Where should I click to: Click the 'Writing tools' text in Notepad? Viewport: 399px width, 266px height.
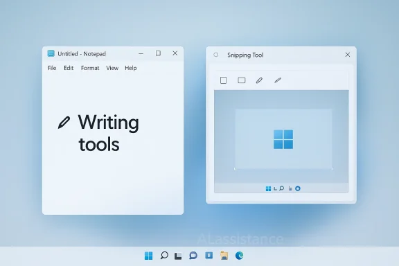pyautogui.click(x=109, y=133)
